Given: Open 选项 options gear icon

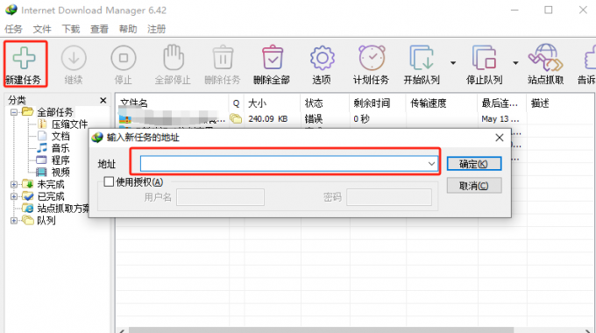Looking at the screenshot, I should pyautogui.click(x=322, y=58).
